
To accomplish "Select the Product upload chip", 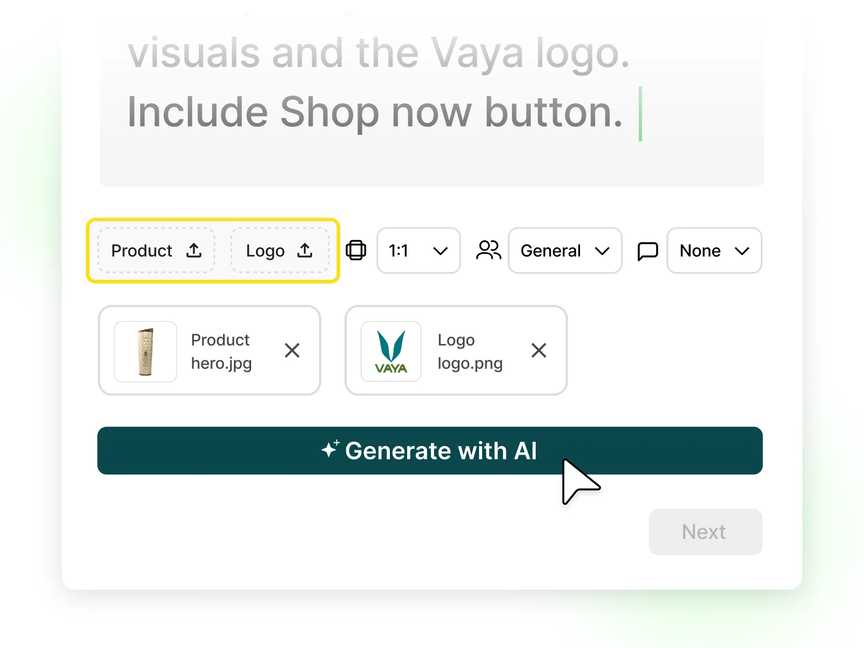I will point(156,251).
